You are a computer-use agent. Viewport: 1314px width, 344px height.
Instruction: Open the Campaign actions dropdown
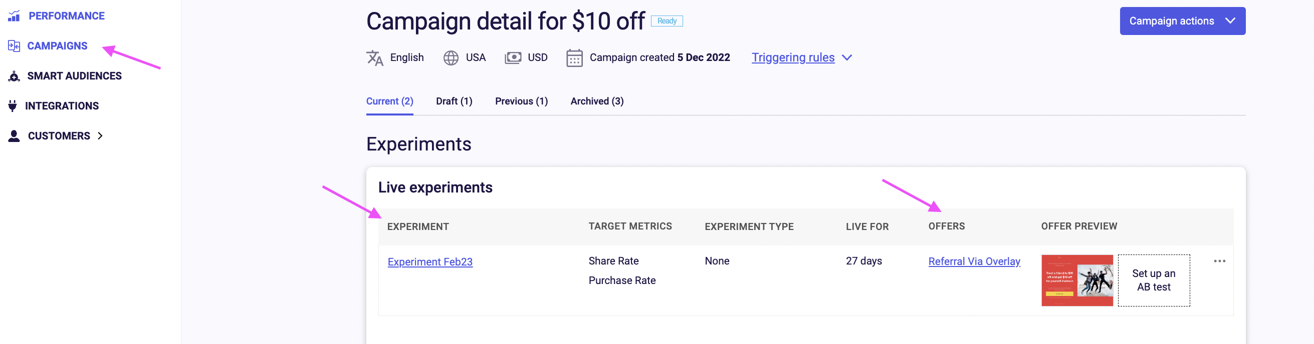(1182, 21)
